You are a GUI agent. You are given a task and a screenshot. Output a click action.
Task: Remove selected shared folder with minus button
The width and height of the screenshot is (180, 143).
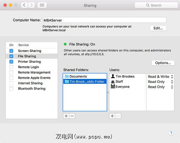(x=72, y=116)
